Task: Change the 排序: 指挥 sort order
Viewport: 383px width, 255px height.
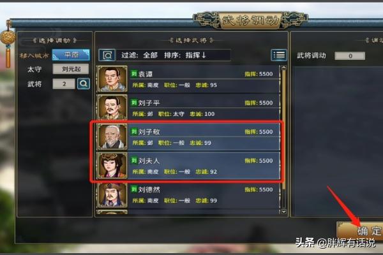Action: click(185, 55)
